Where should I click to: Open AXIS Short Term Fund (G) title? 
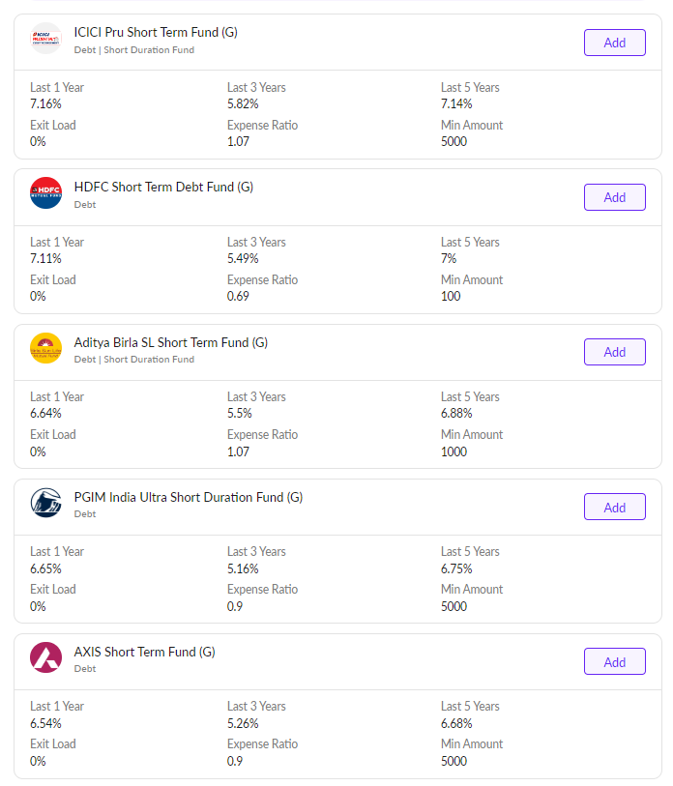(x=144, y=652)
